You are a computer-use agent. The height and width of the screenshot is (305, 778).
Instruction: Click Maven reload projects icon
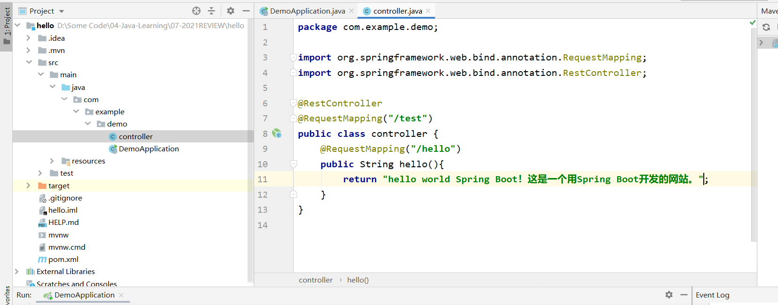tap(766, 27)
